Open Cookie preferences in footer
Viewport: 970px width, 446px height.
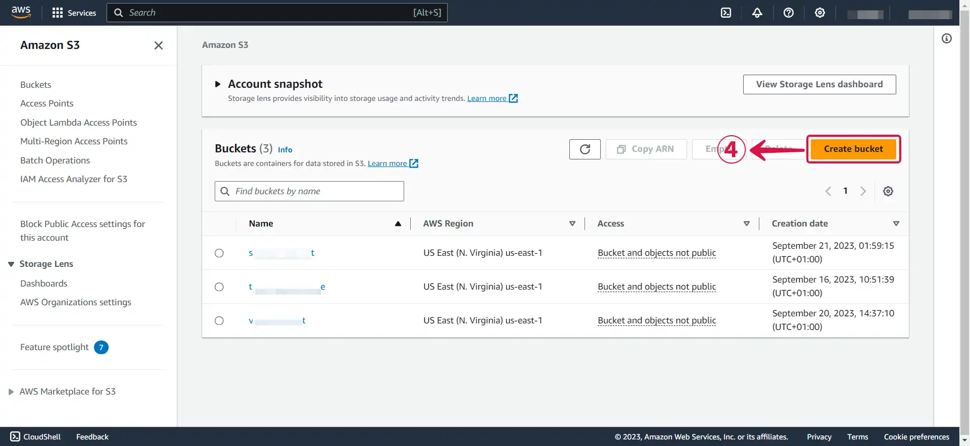[916, 437]
